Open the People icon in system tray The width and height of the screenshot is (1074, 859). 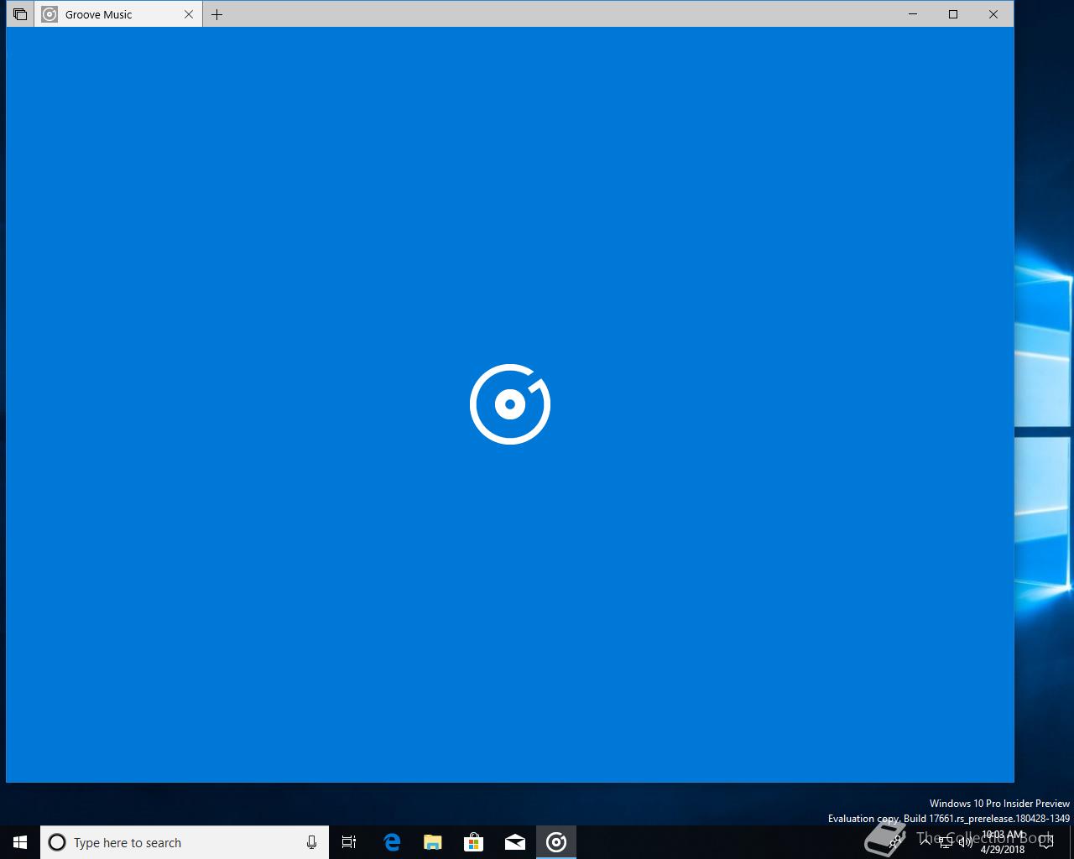click(x=895, y=842)
